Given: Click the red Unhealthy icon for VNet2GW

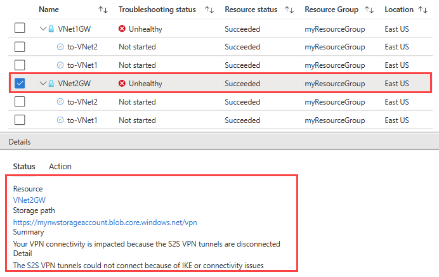Looking at the screenshot, I should [122, 84].
